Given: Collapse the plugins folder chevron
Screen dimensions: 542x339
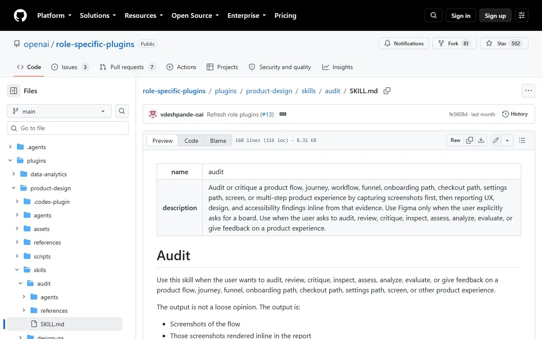Looking at the screenshot, I should 10,161.
